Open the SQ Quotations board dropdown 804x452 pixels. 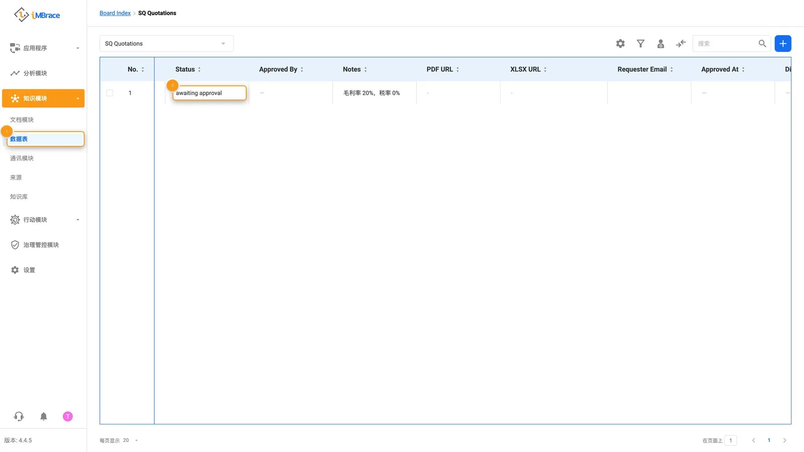point(166,44)
